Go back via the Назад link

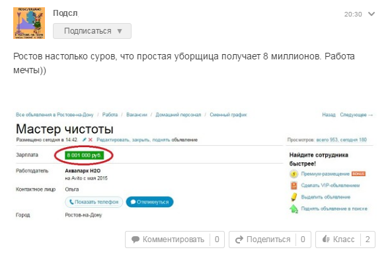coord(329,115)
